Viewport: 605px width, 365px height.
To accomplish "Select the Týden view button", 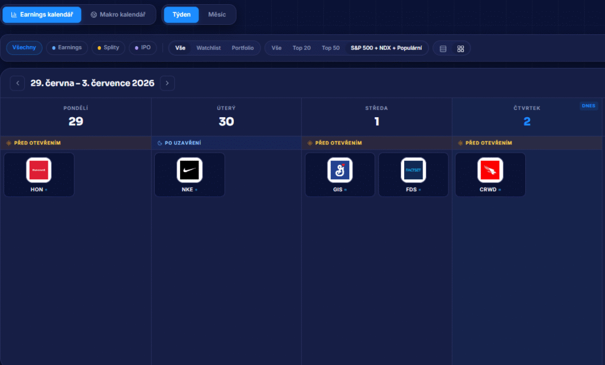I will point(181,15).
